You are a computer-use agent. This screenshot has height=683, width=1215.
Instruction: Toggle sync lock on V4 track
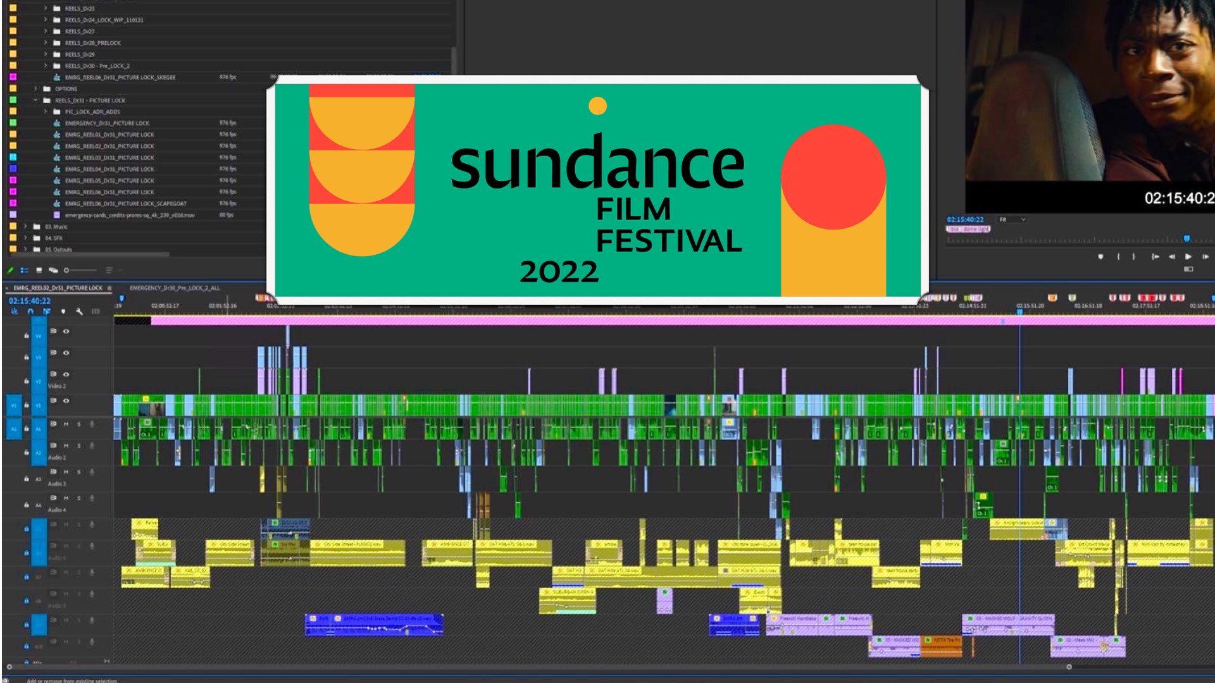click(53, 331)
